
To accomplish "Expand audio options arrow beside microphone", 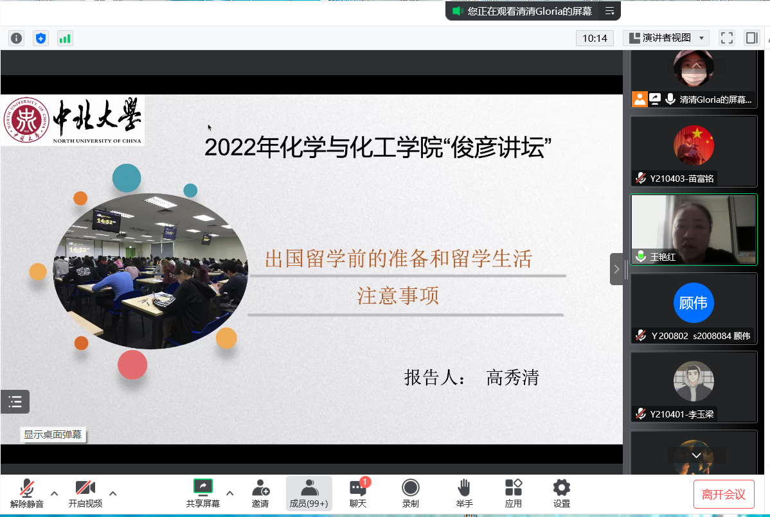I will [55, 493].
